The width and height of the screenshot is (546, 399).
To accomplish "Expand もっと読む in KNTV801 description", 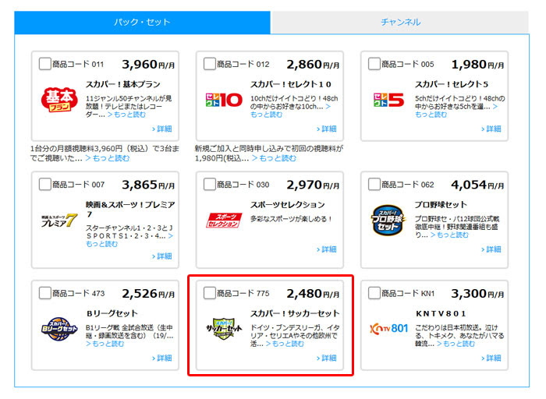I will (x=456, y=344).
